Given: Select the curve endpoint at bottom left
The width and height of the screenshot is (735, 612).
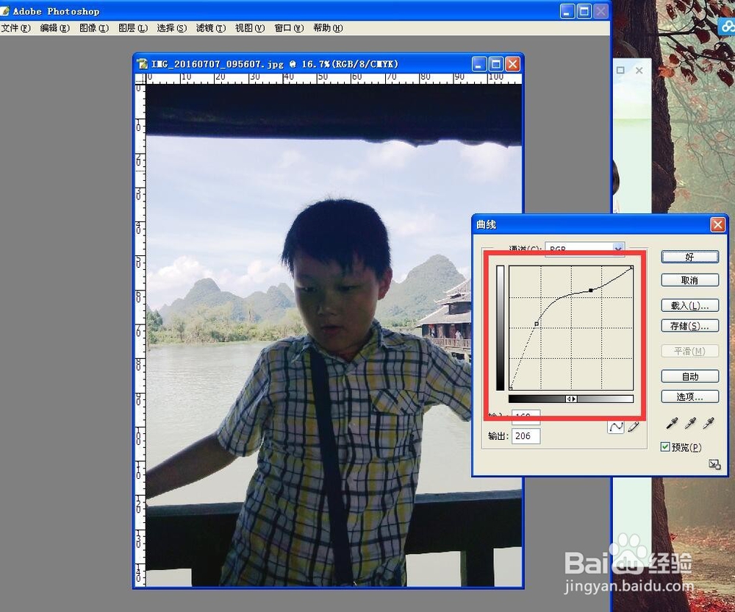Looking at the screenshot, I should pyautogui.click(x=511, y=388).
